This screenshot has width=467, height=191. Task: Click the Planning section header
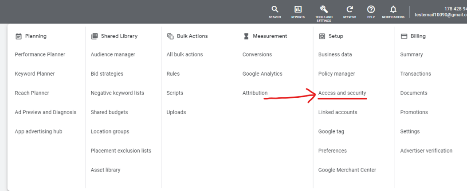pos(35,36)
